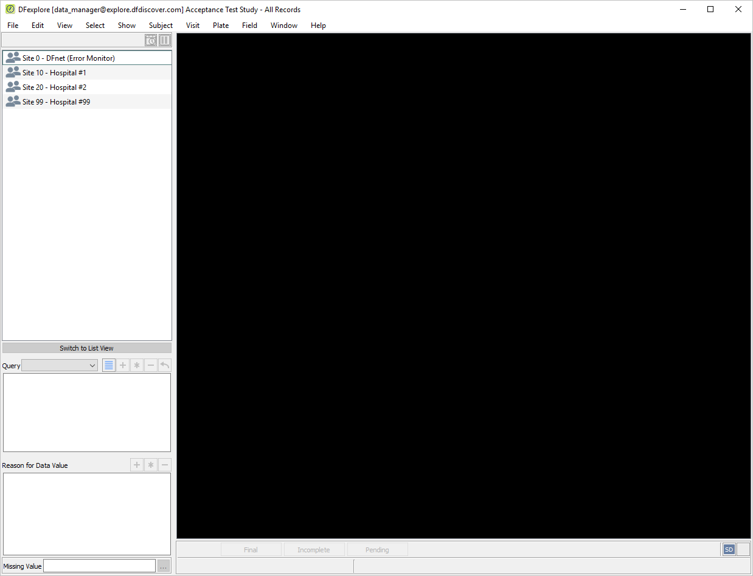Image resolution: width=753 pixels, height=576 pixels.
Task: Open the Plate menu
Action: click(x=221, y=26)
